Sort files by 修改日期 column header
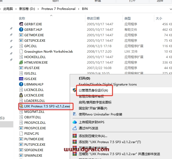Viewport: 172px width, 159px height. pyautogui.click(x=93, y=18)
